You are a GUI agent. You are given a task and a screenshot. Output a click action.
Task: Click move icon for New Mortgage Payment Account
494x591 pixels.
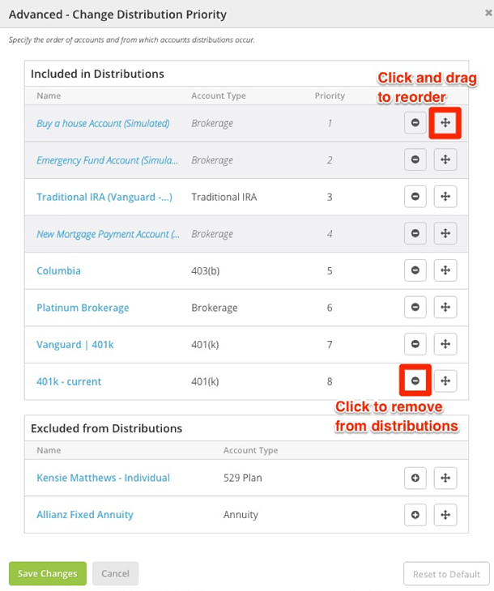tap(445, 234)
